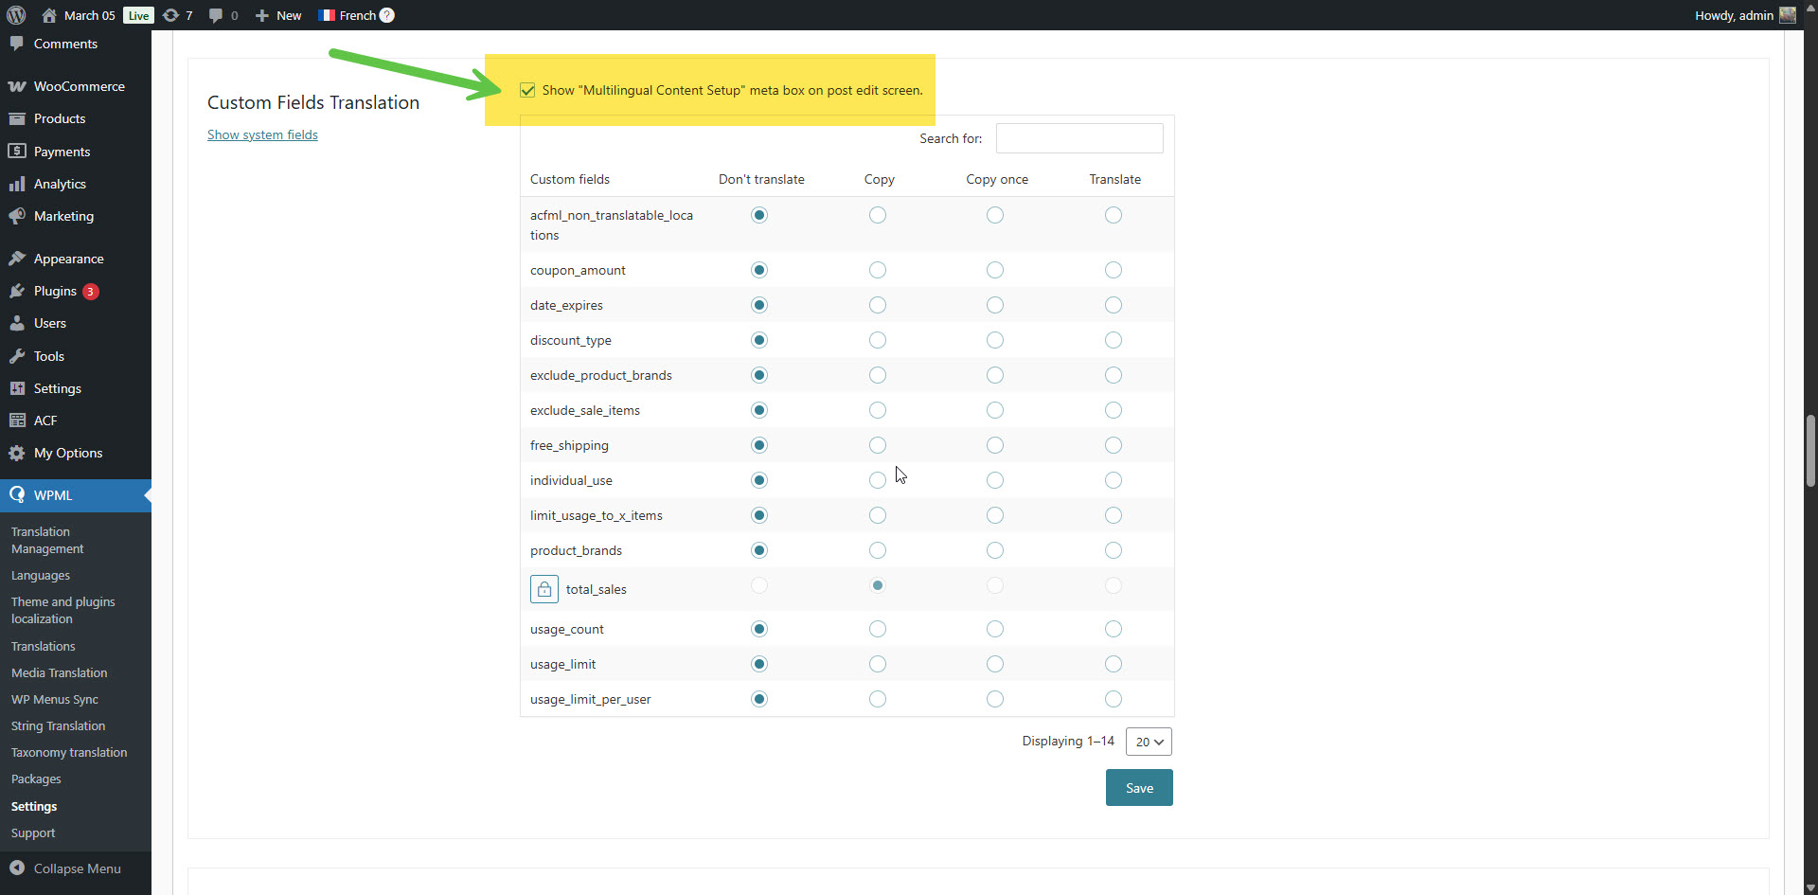Select Copy for free_shipping field
Viewport: 1818px width, 895px height.
click(878, 445)
